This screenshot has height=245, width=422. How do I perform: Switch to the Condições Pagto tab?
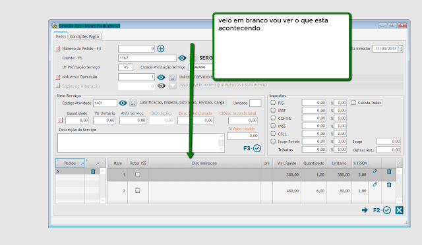pyautogui.click(x=84, y=37)
